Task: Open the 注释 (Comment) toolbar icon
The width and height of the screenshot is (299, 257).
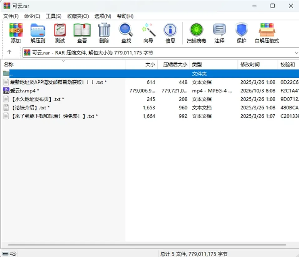Action: 219,30
